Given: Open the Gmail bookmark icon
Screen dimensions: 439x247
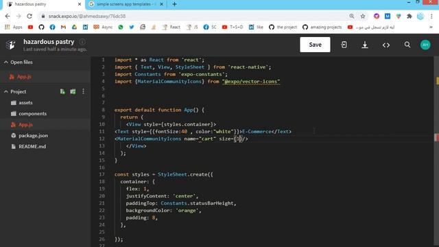Looking at the screenshot, I should (63, 27).
